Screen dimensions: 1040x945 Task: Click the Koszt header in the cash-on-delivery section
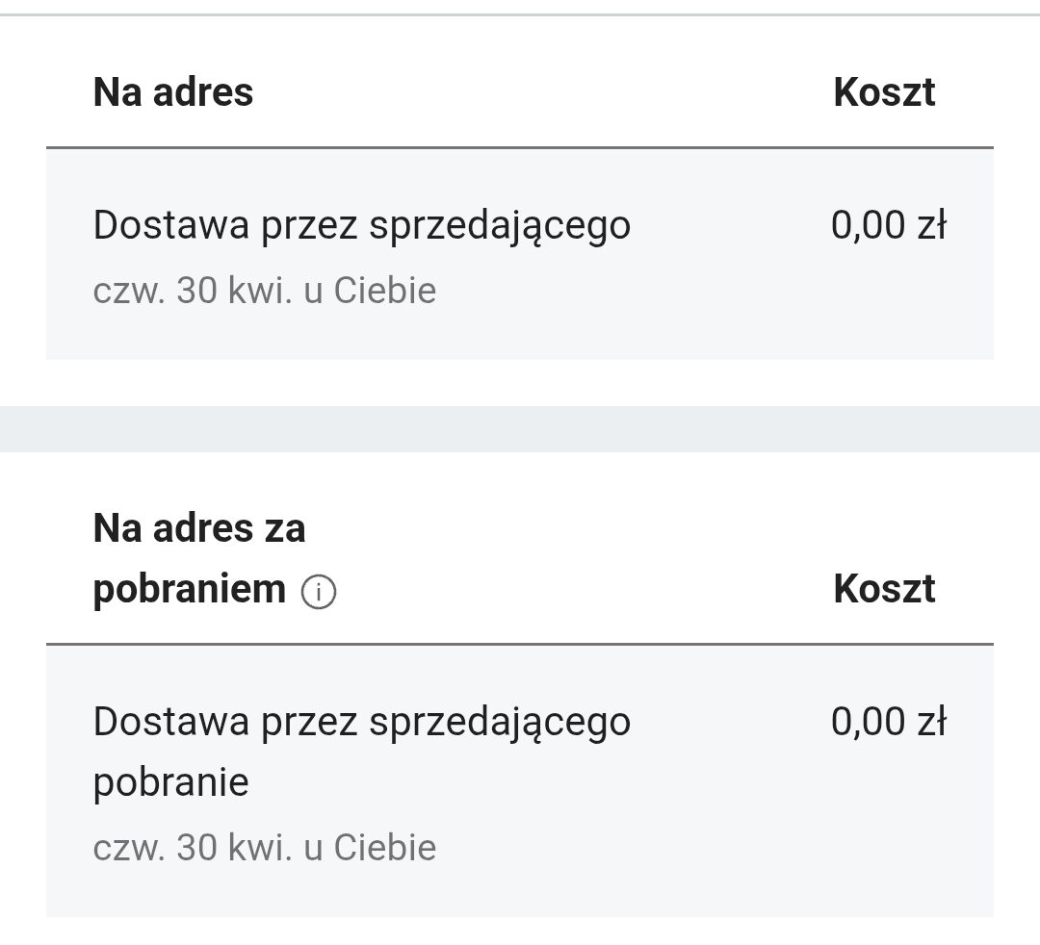tap(884, 589)
